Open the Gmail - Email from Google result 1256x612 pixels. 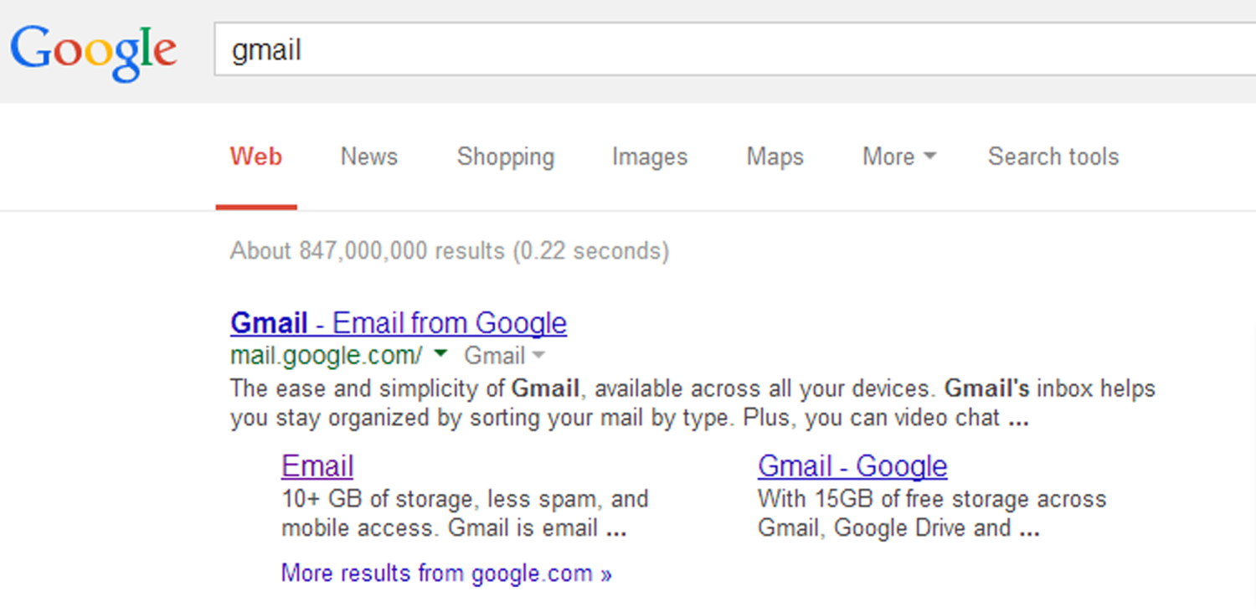[x=399, y=323]
